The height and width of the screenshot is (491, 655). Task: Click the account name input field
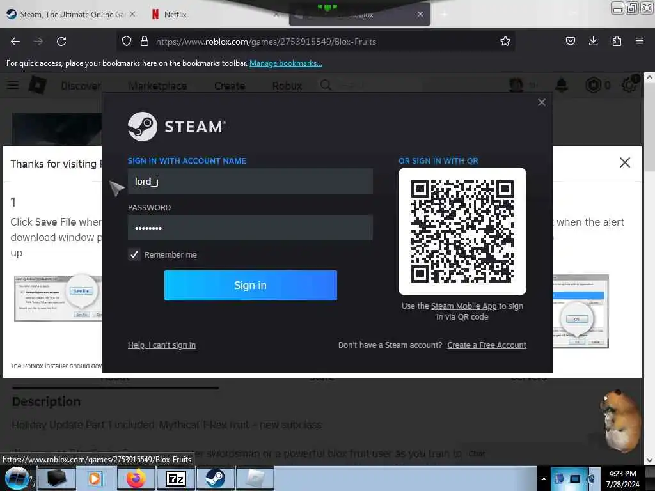coord(250,181)
